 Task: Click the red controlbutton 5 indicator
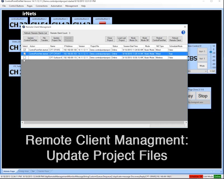[102, 23]
